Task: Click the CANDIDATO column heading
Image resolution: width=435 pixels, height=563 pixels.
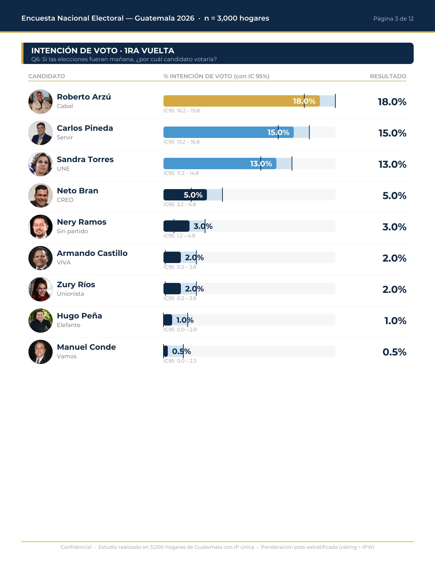Action: pos(47,76)
